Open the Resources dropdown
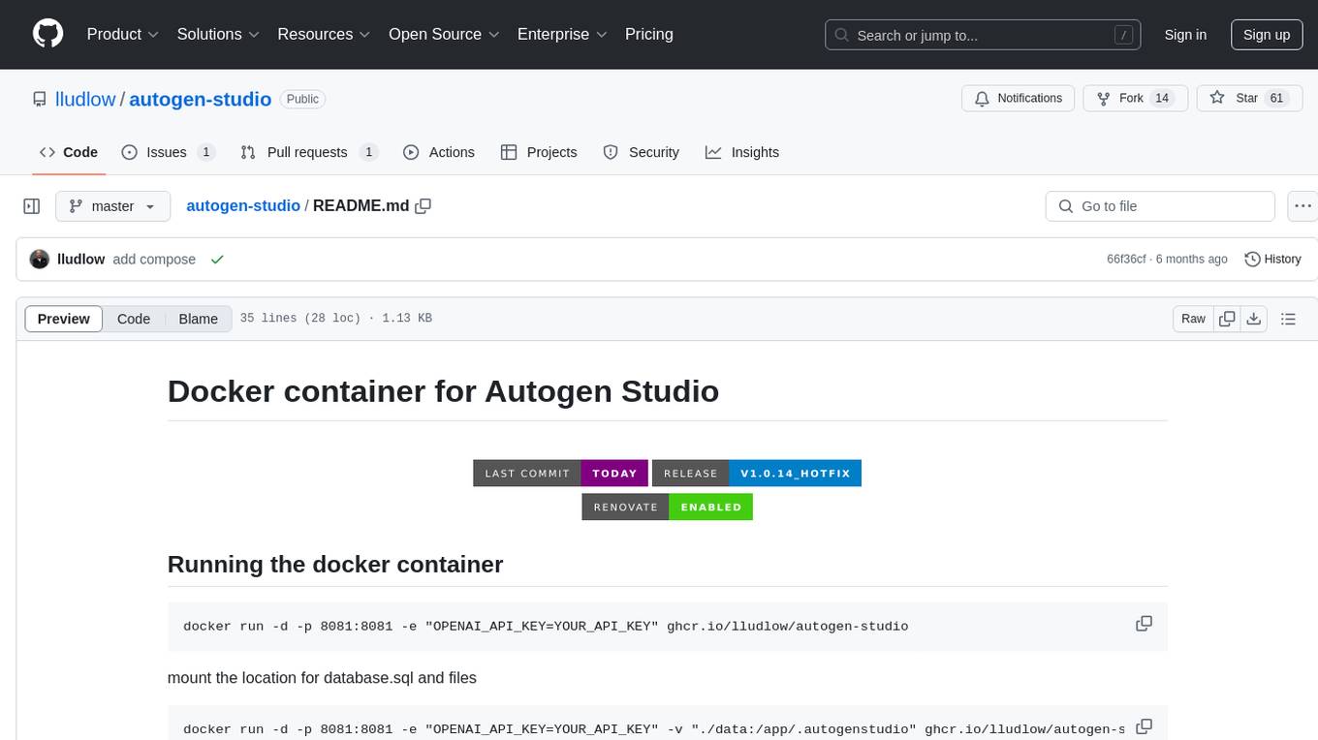This screenshot has width=1318, height=740. point(324,34)
